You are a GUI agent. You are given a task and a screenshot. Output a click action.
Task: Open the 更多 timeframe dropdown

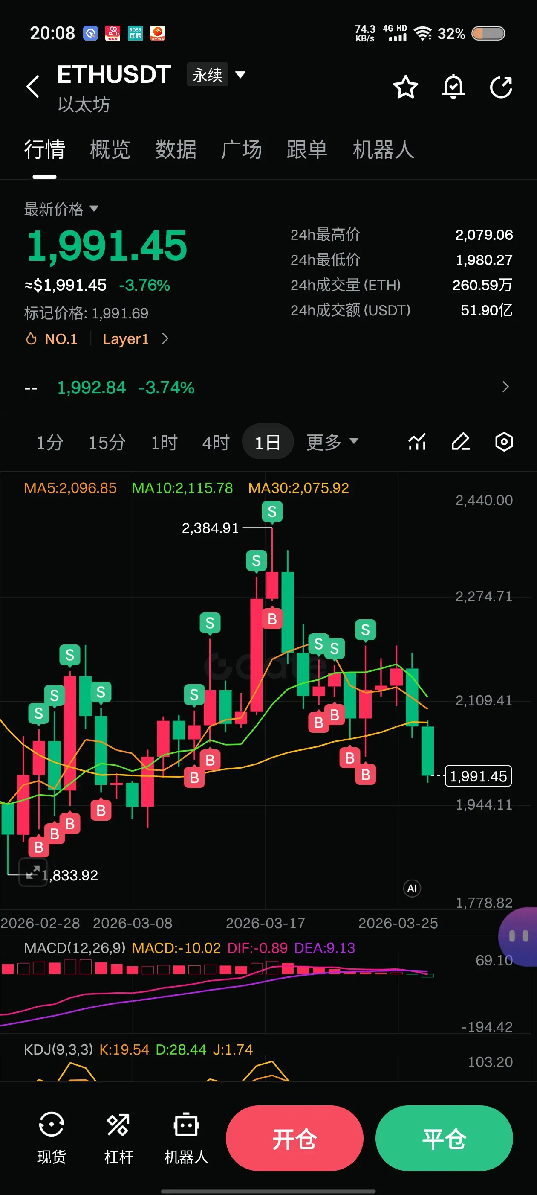coord(332,442)
